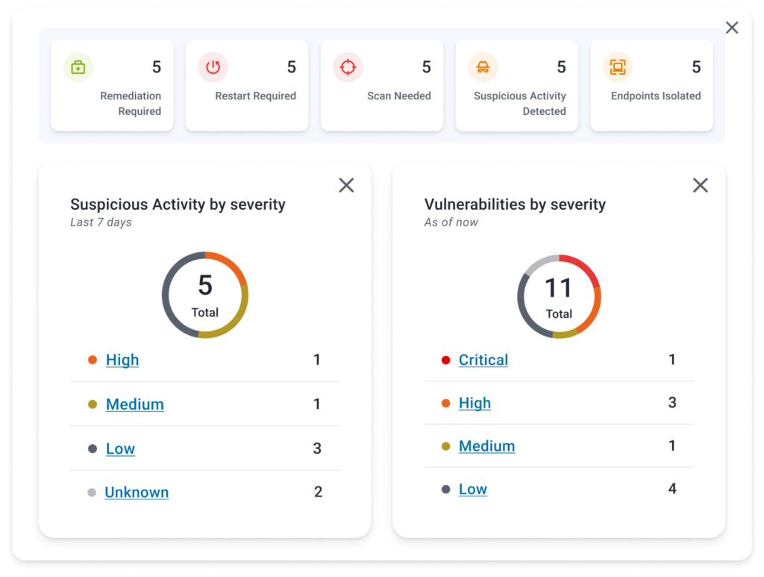Click the Suspicious Activity Detected spy icon
764x577 pixels.
tap(483, 67)
